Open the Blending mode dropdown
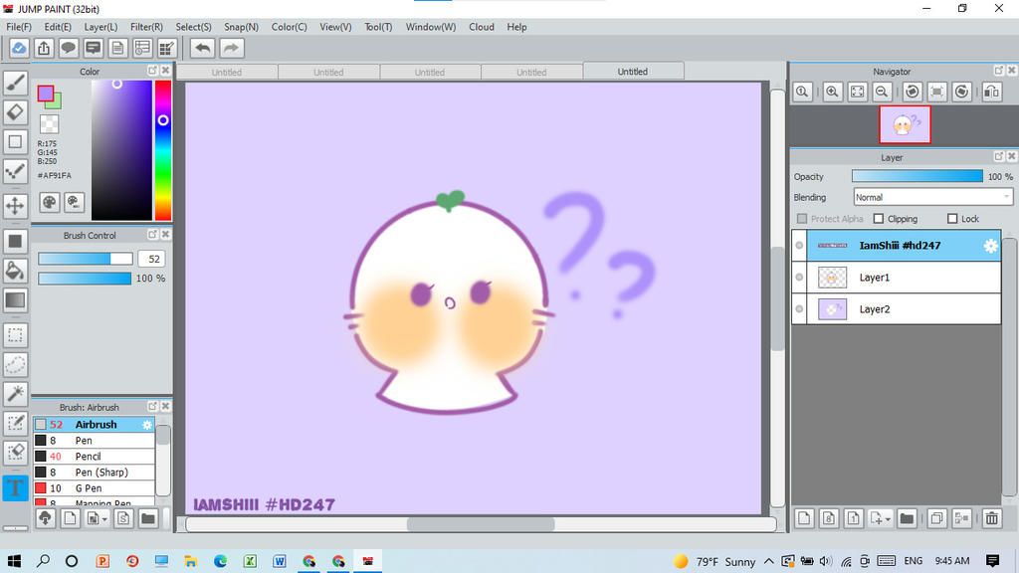1019x573 pixels. [x=933, y=197]
